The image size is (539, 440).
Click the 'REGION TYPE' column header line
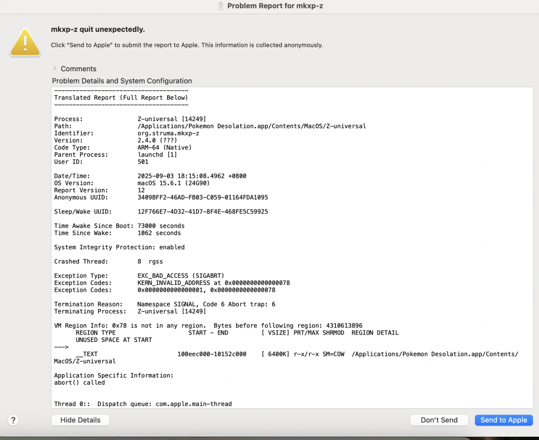(237, 333)
